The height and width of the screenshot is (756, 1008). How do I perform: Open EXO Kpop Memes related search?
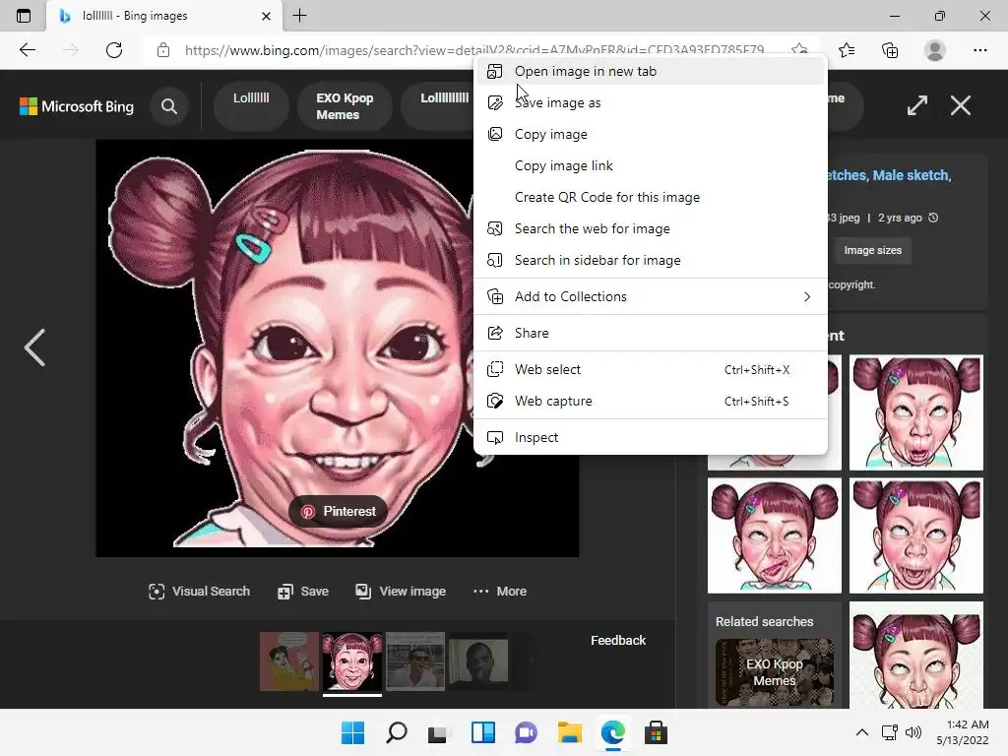tap(775, 672)
